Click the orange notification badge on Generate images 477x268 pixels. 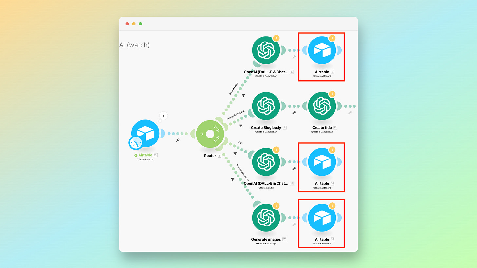[x=276, y=206]
